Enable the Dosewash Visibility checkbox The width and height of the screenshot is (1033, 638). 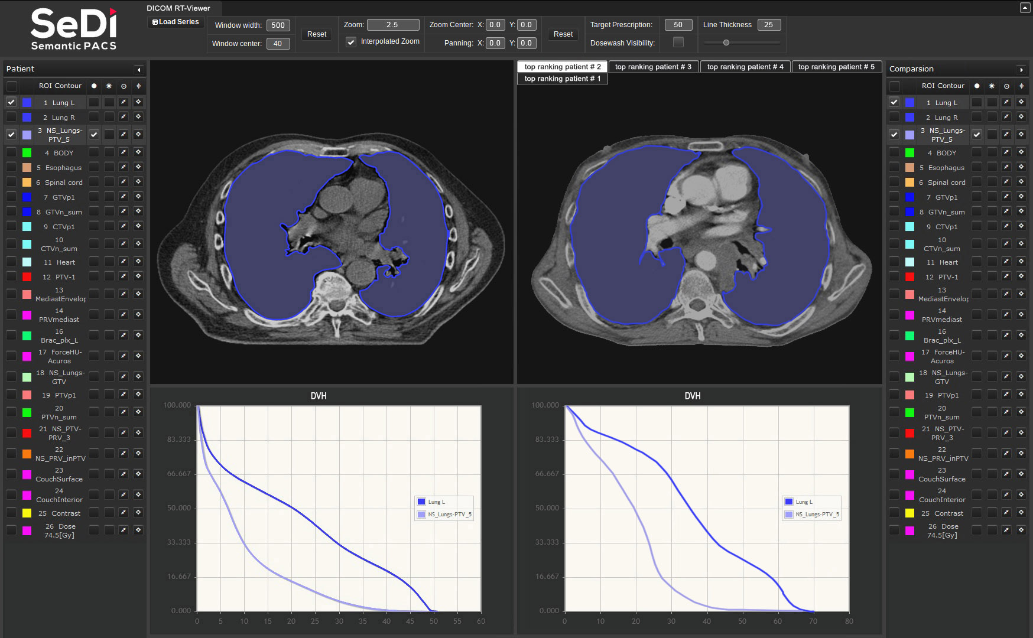pyautogui.click(x=678, y=42)
